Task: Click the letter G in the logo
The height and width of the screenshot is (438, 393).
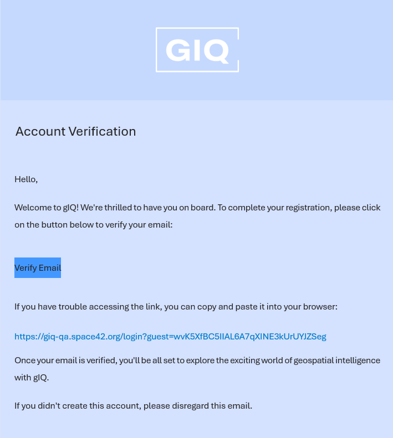Action: tap(178, 51)
